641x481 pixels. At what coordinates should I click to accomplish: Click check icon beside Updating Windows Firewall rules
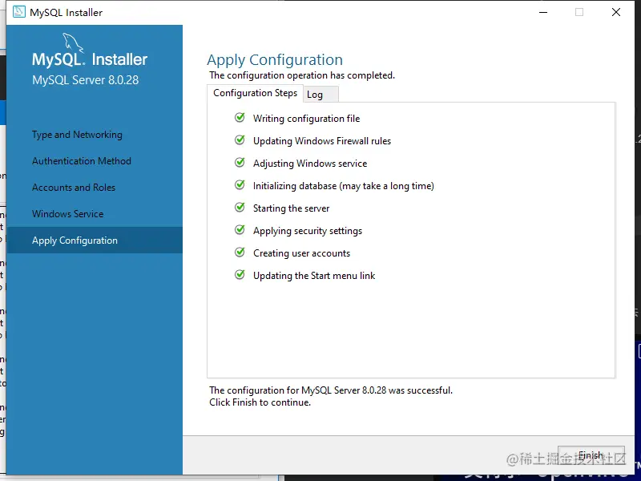click(240, 140)
